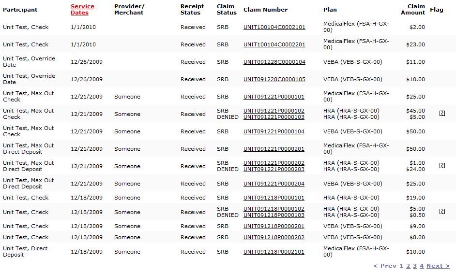Open claim UNIT100104C0002201
Screen dimensions: 456x273
coord(274,44)
